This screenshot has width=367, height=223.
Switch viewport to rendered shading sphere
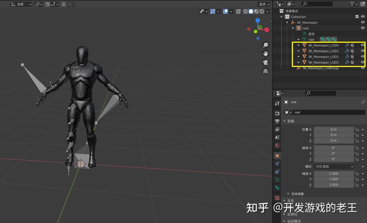pos(262,11)
